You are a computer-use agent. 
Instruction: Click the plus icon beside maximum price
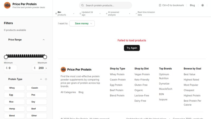(46, 68)
